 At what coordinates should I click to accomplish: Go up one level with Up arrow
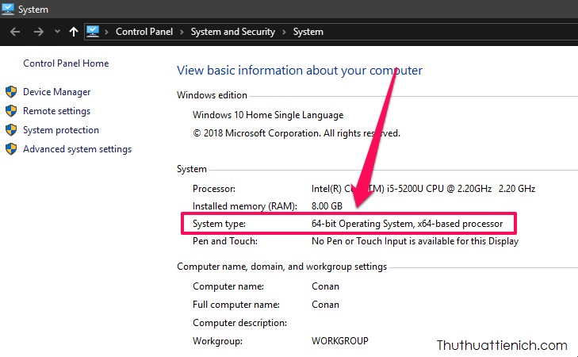[74, 32]
